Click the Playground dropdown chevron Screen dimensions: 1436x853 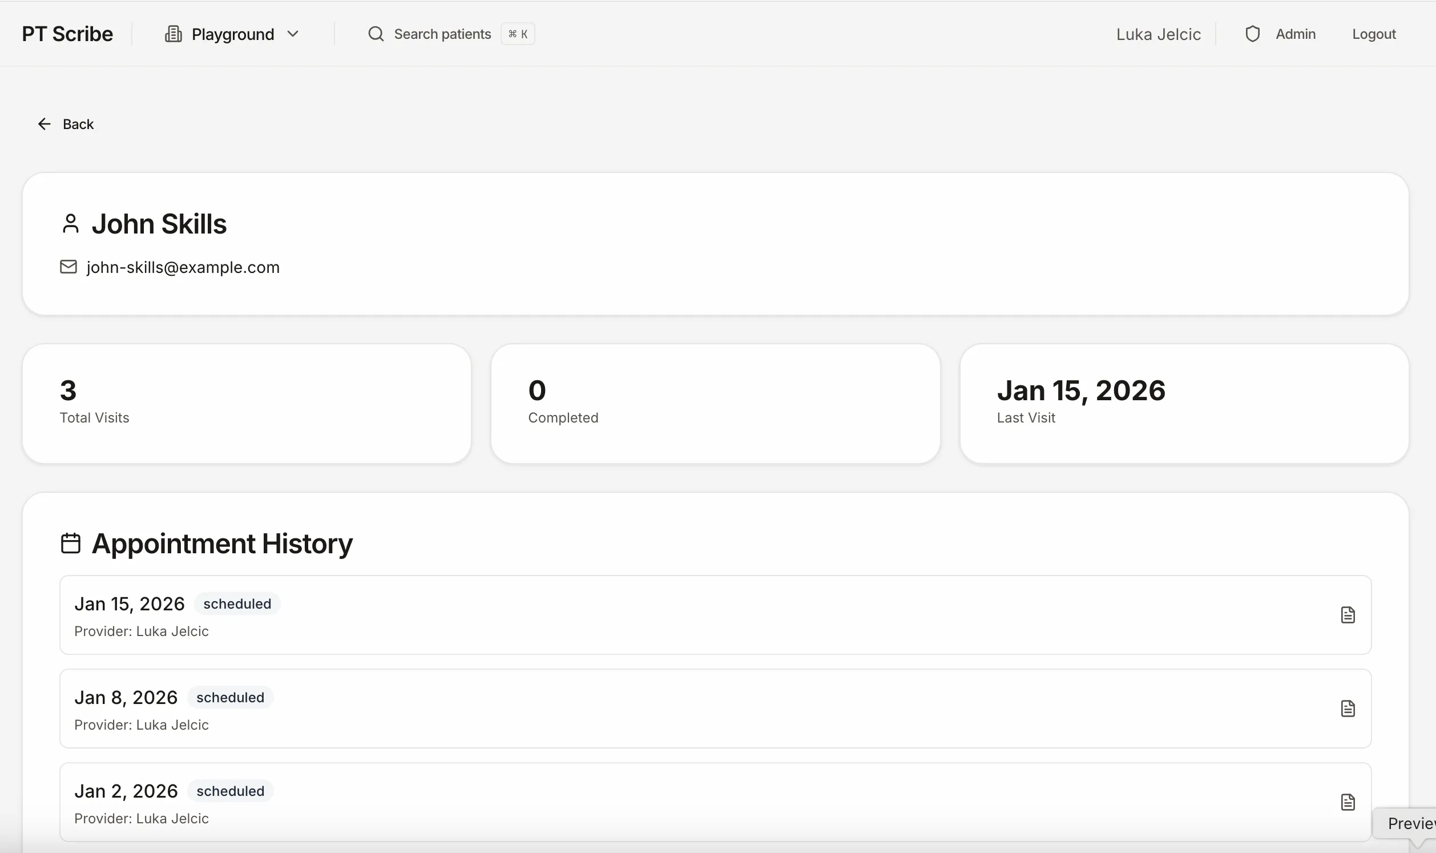293,34
